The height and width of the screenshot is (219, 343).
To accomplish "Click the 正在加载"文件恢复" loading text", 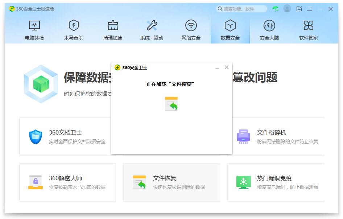I will 170,84.
